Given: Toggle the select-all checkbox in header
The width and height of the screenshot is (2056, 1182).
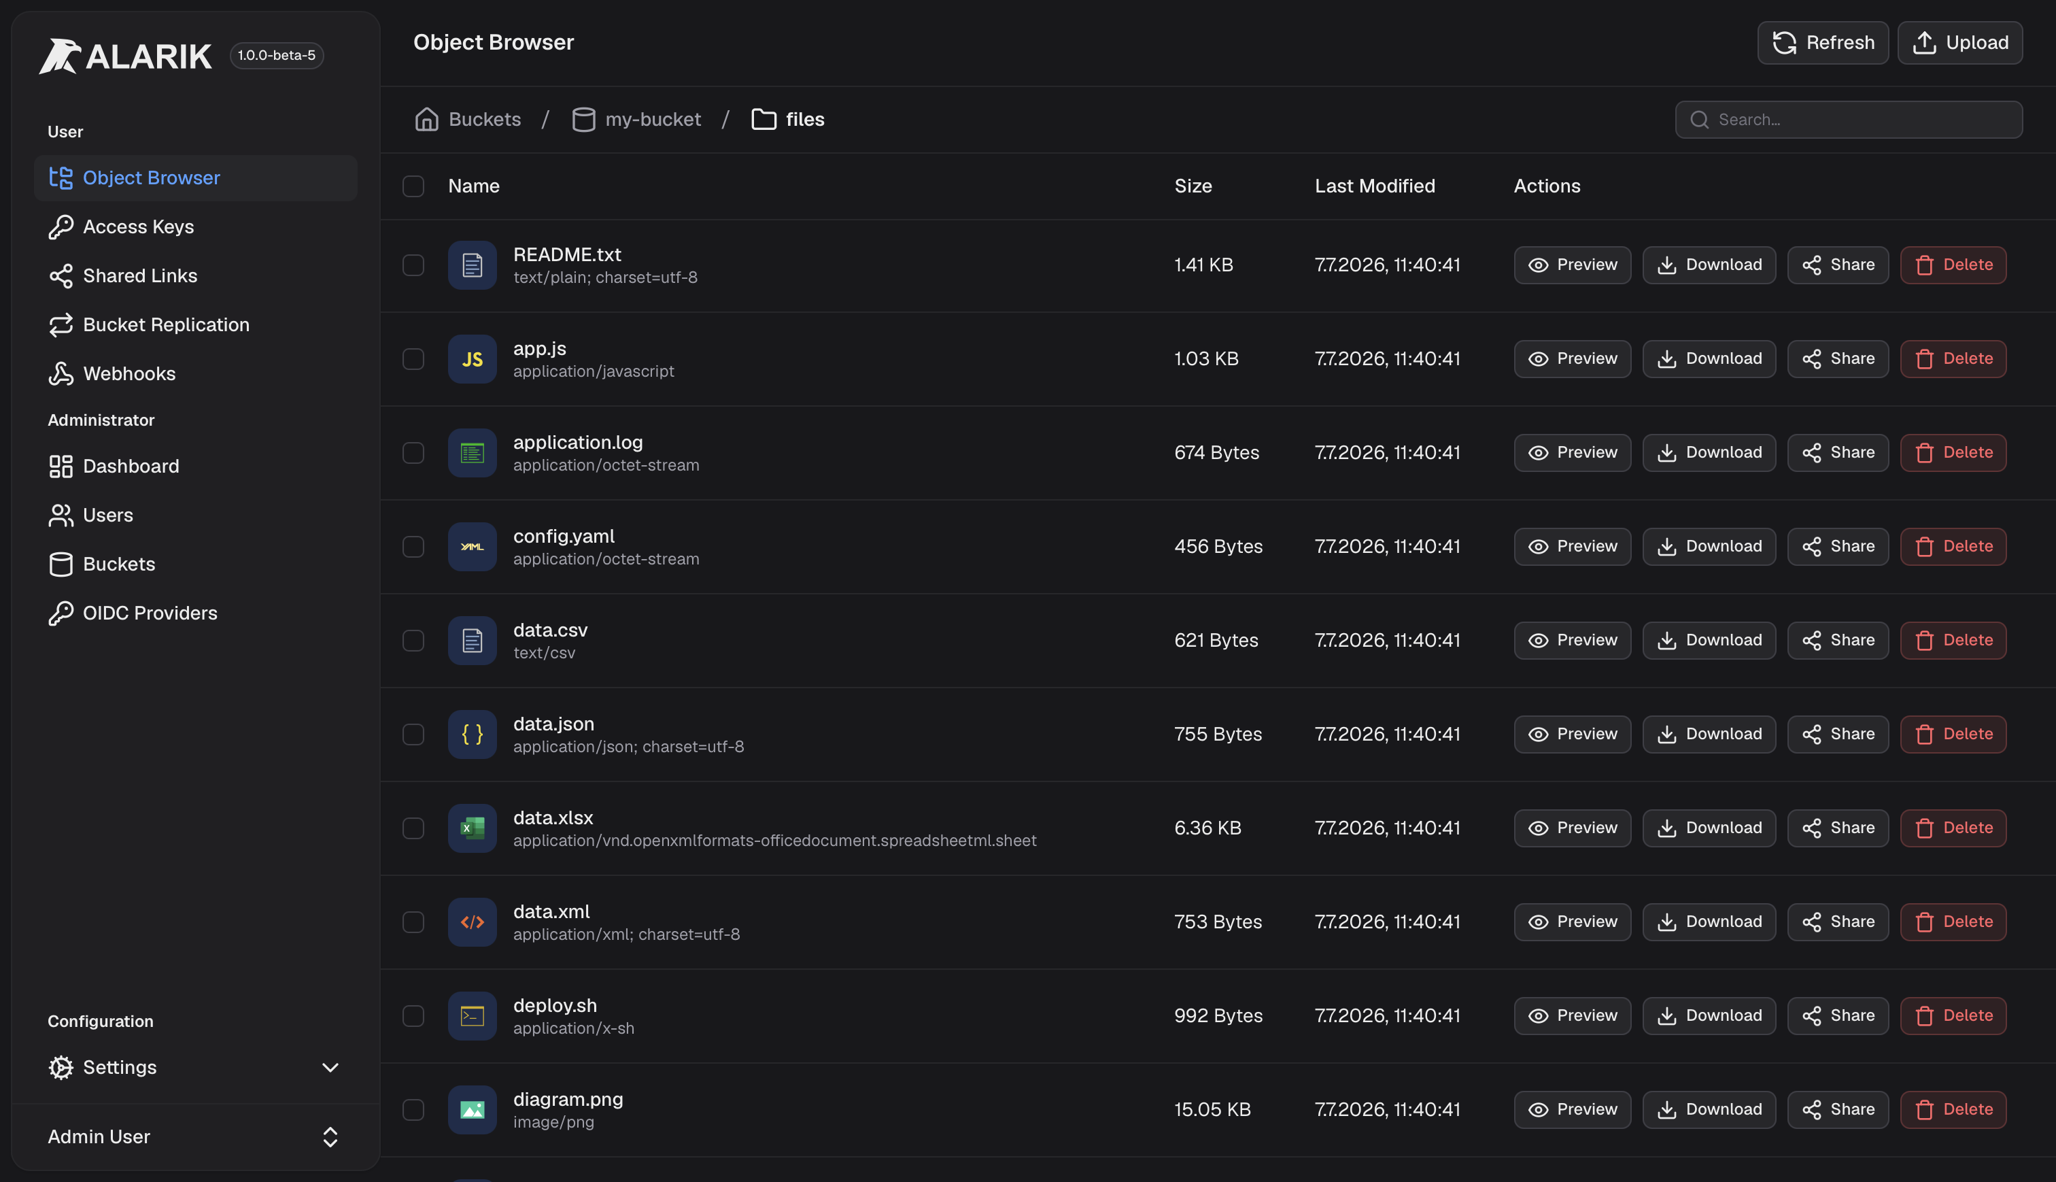Looking at the screenshot, I should click(x=413, y=186).
